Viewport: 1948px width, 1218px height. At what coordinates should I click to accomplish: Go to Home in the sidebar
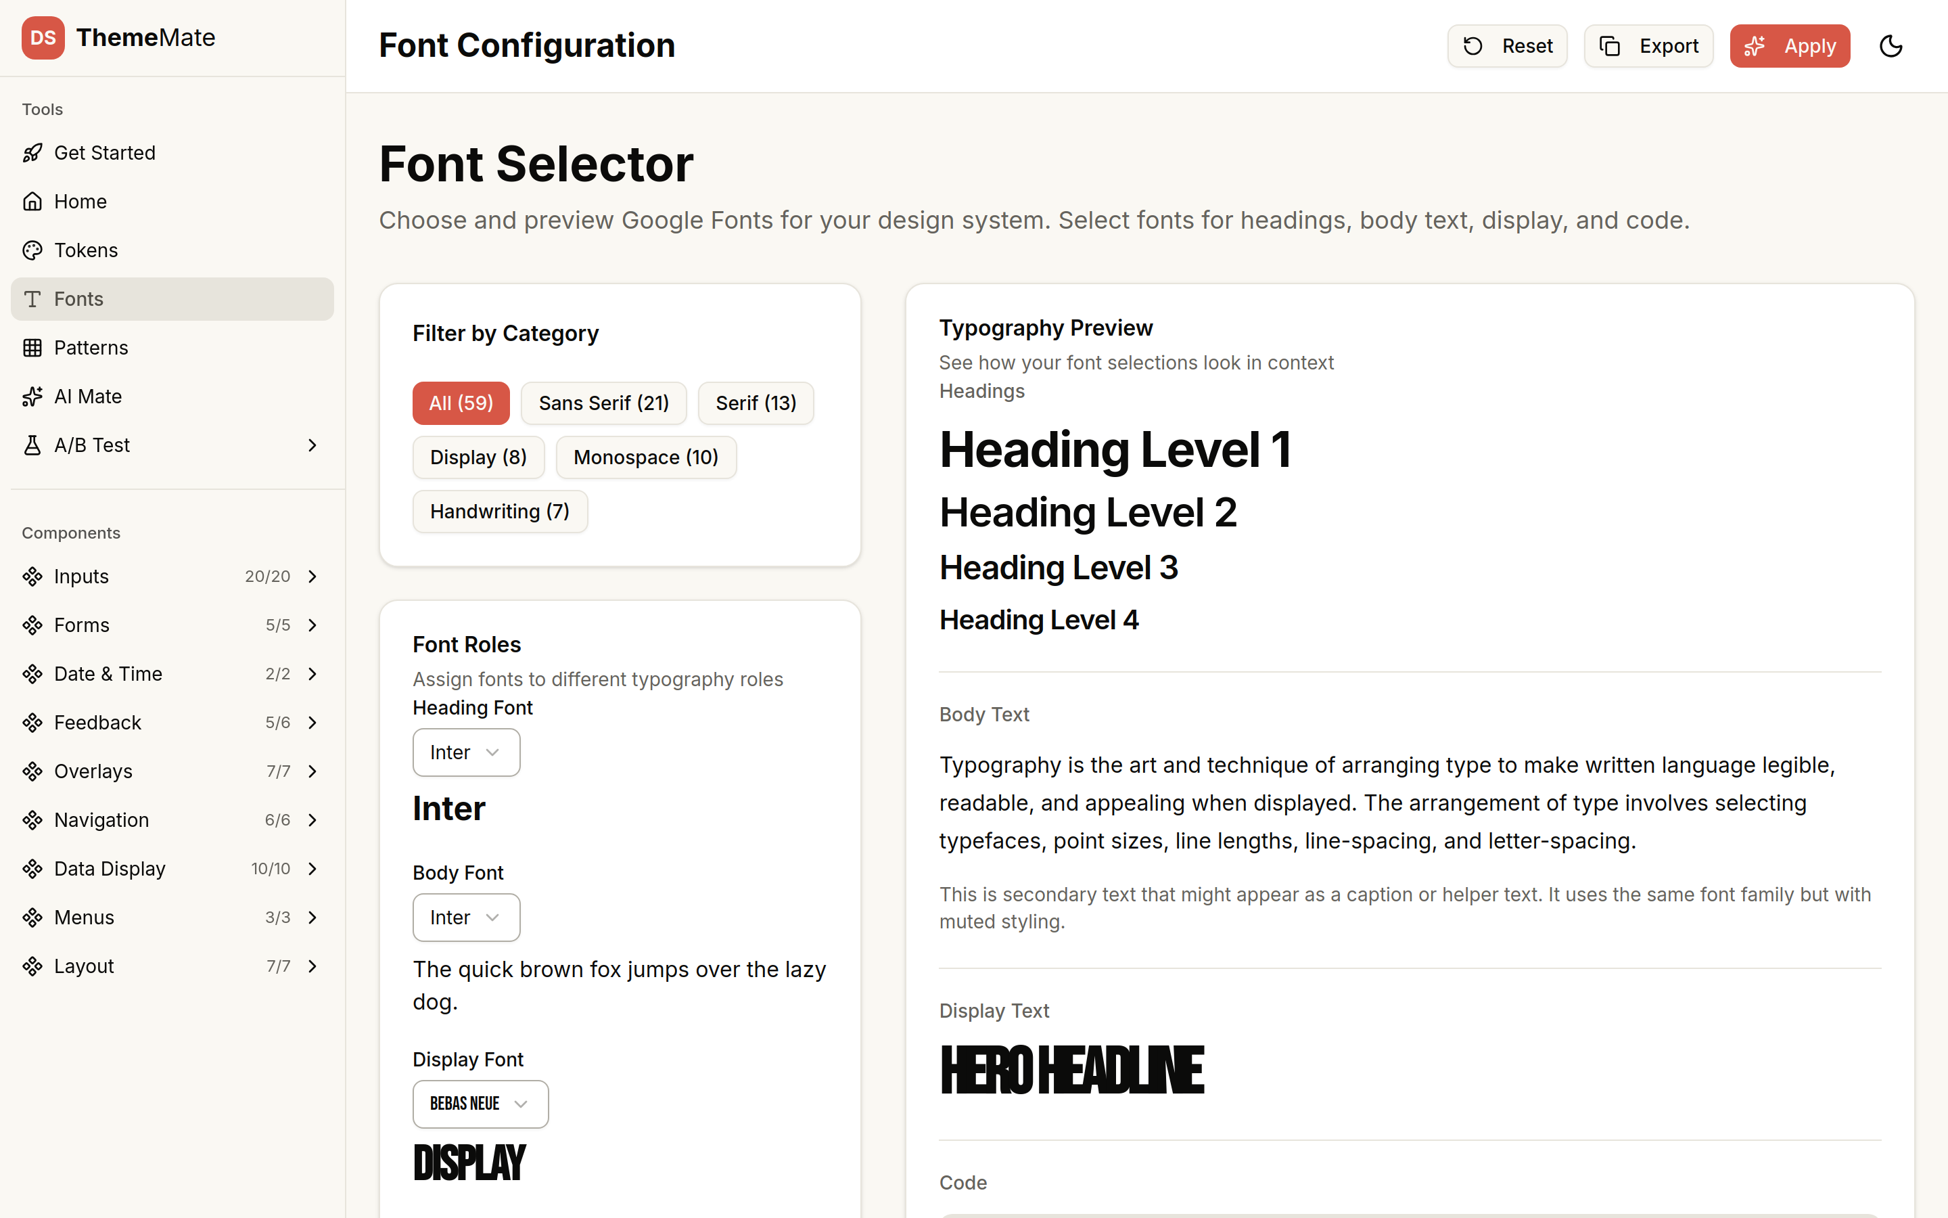[x=172, y=202]
